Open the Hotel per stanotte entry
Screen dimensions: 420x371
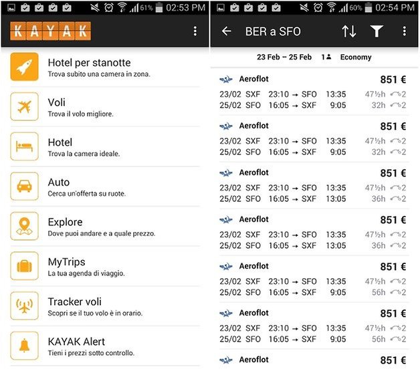pos(105,68)
